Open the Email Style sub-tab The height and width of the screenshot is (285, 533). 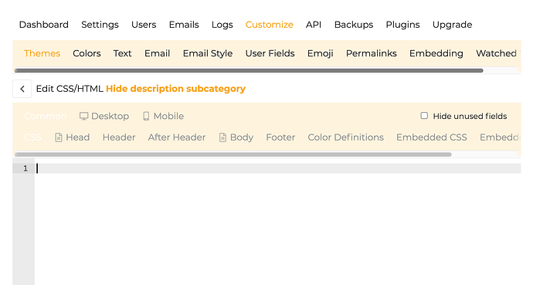point(208,53)
